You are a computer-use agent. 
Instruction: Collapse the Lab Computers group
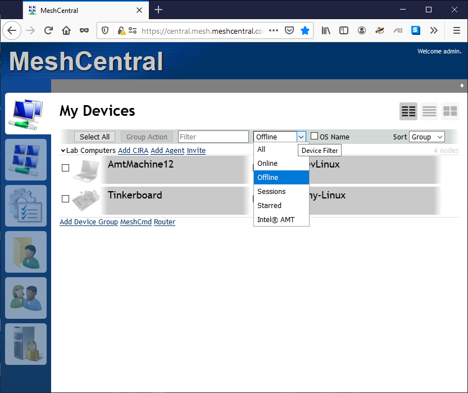tap(63, 150)
